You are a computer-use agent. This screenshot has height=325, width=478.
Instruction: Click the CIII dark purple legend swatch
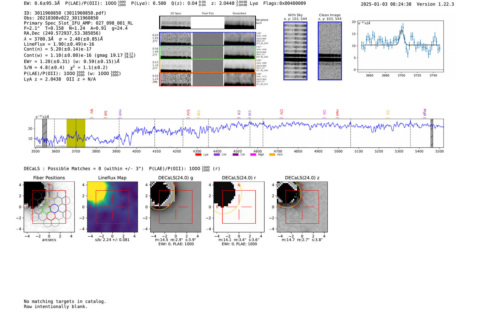[x=235, y=155]
